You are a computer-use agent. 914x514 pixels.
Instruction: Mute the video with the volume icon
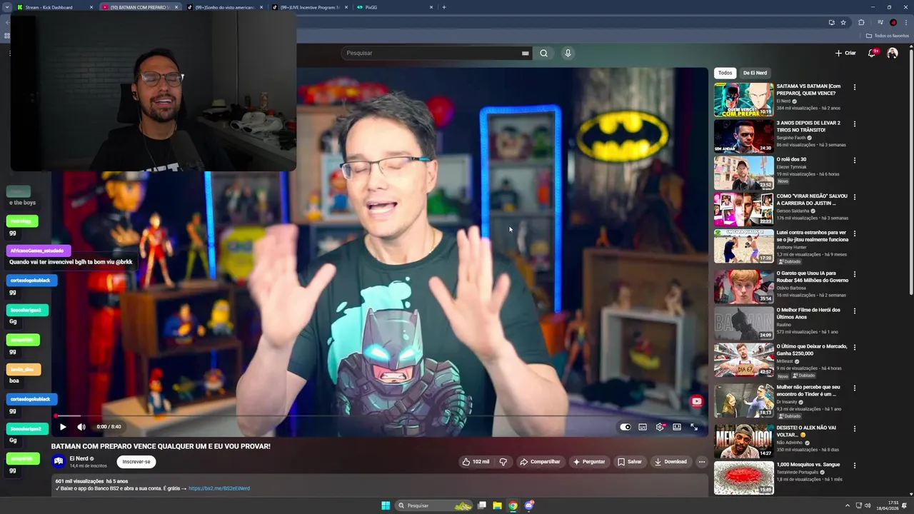pyautogui.click(x=81, y=427)
